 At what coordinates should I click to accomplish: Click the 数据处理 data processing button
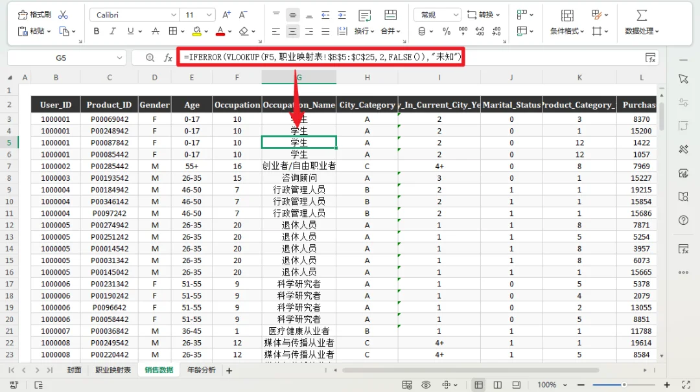(642, 31)
